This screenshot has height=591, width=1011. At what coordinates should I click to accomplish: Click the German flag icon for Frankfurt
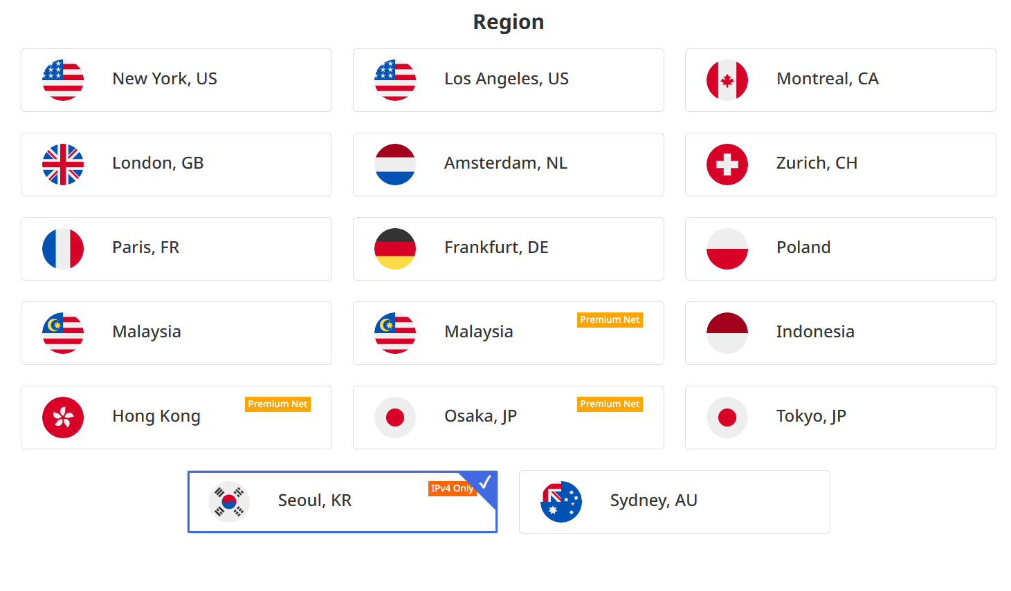[x=395, y=249]
